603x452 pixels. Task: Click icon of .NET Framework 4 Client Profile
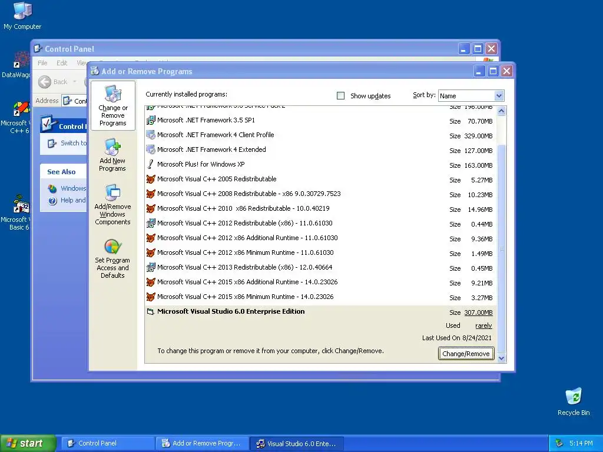click(x=151, y=135)
